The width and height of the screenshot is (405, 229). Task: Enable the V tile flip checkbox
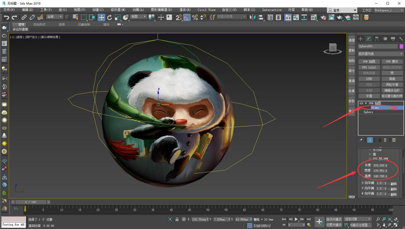coord(389,189)
